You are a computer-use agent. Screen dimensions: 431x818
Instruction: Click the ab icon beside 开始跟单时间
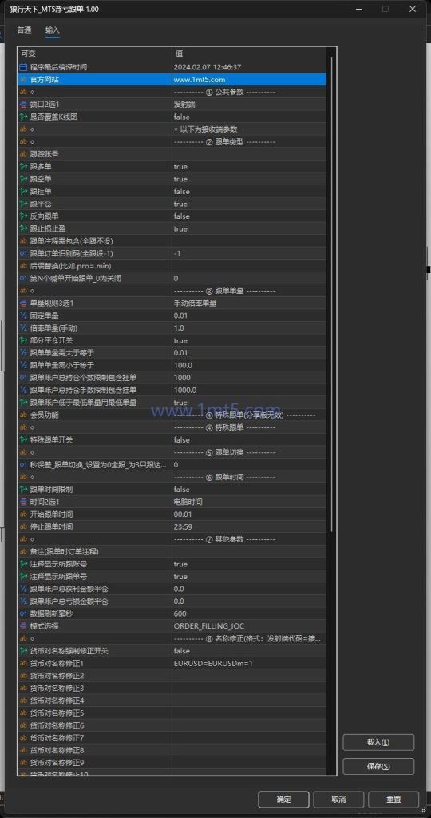(x=23, y=514)
